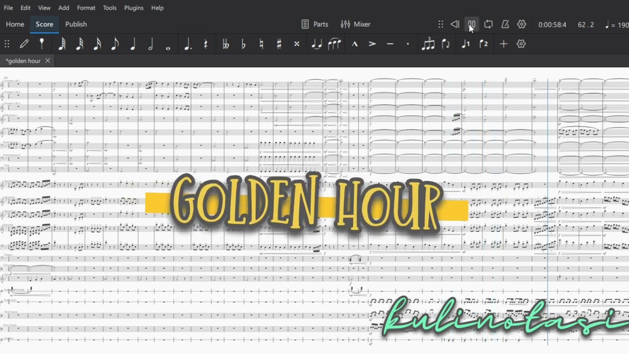Add a staccato articulation
629x354 pixels.
coord(407,44)
